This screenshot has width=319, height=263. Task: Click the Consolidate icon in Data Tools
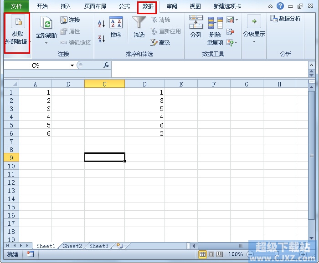[230, 31]
